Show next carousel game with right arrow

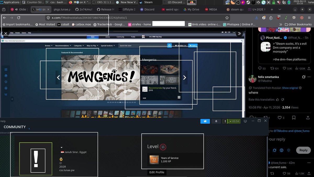(x=184, y=77)
